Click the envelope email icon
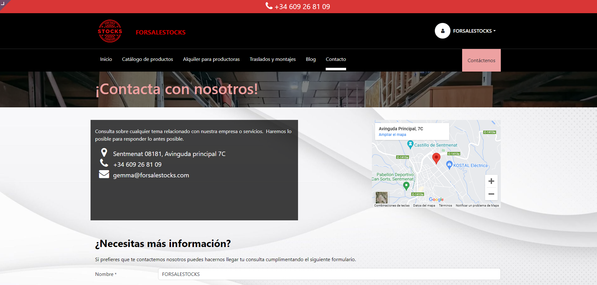Image resolution: width=597 pixels, height=285 pixels. tap(104, 174)
